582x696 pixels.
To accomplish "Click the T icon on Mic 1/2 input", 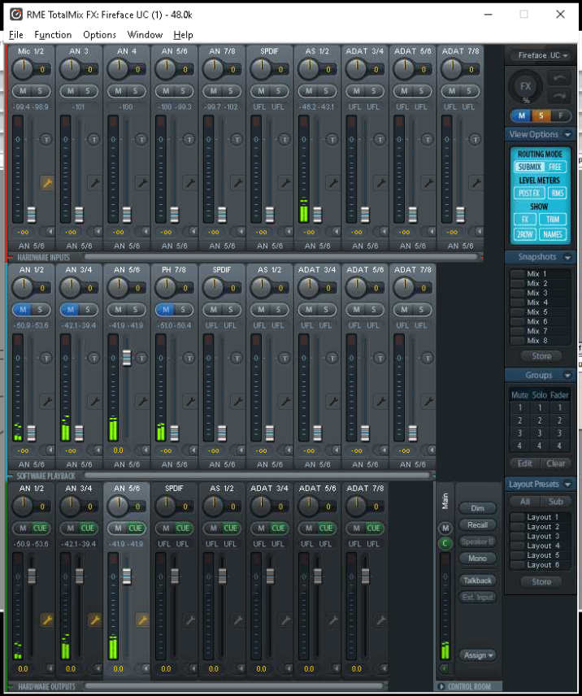I will pyautogui.click(x=46, y=139).
